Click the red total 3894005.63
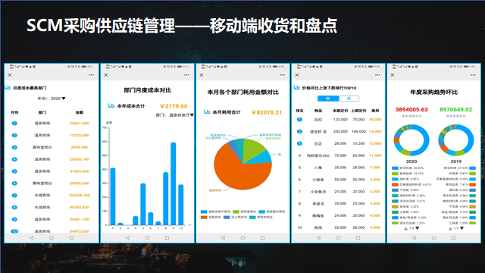The width and height of the screenshot is (485, 273). point(411,109)
